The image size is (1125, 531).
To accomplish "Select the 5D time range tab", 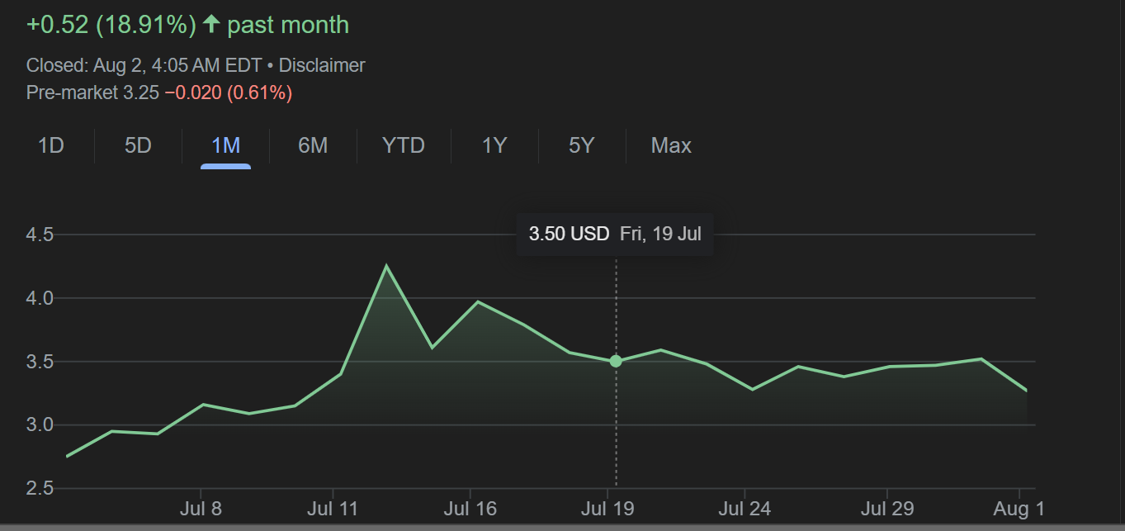I will [x=138, y=146].
